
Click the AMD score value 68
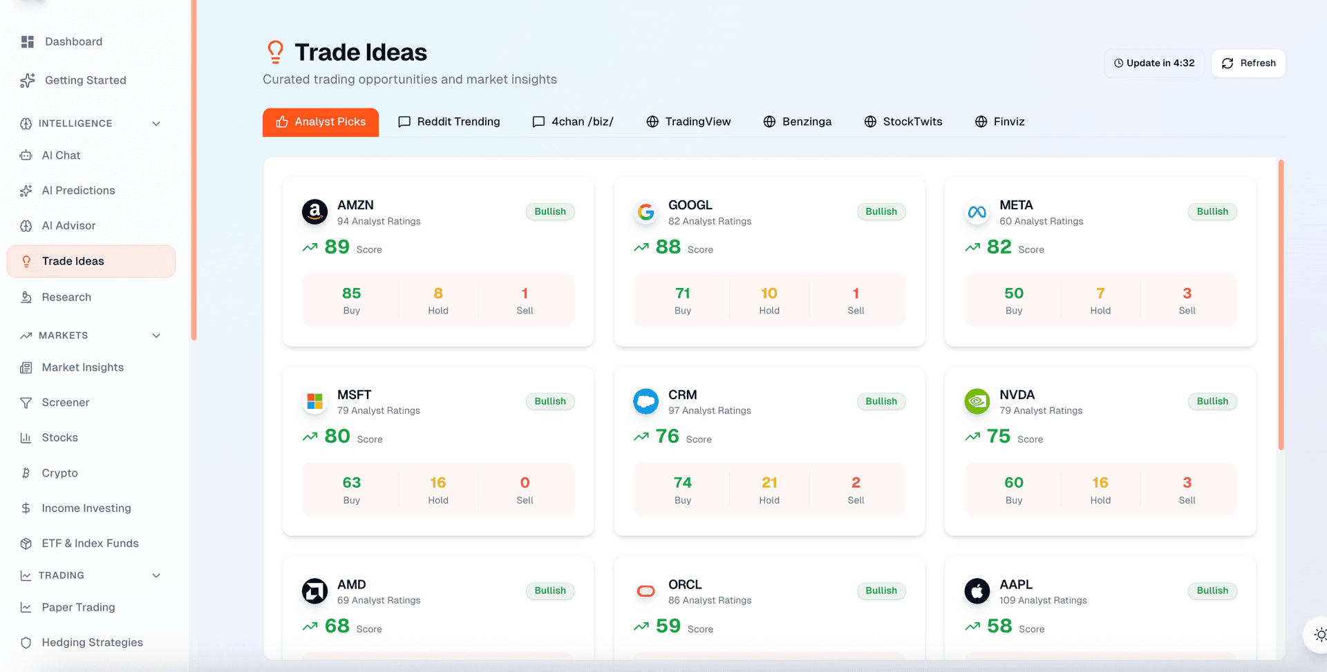tap(337, 626)
